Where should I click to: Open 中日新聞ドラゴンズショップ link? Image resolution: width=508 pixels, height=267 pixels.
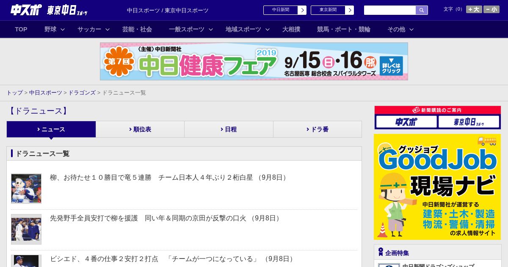pyautogui.click(x=438, y=265)
